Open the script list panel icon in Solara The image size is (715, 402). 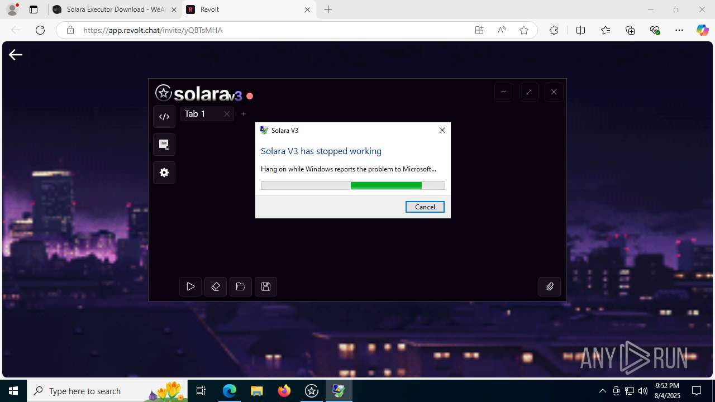click(164, 145)
